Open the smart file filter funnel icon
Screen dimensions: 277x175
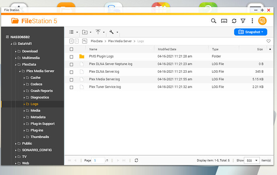pos(243,21)
